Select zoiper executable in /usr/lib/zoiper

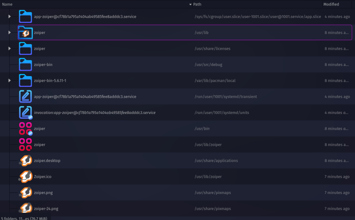pyautogui.click(x=39, y=145)
